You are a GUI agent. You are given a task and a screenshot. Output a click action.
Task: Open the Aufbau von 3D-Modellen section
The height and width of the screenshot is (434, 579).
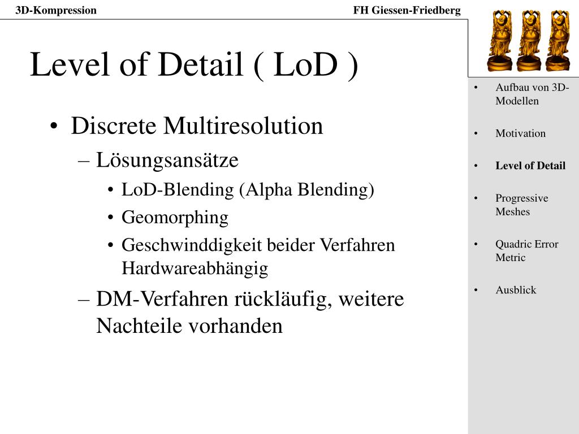pyautogui.click(x=532, y=94)
